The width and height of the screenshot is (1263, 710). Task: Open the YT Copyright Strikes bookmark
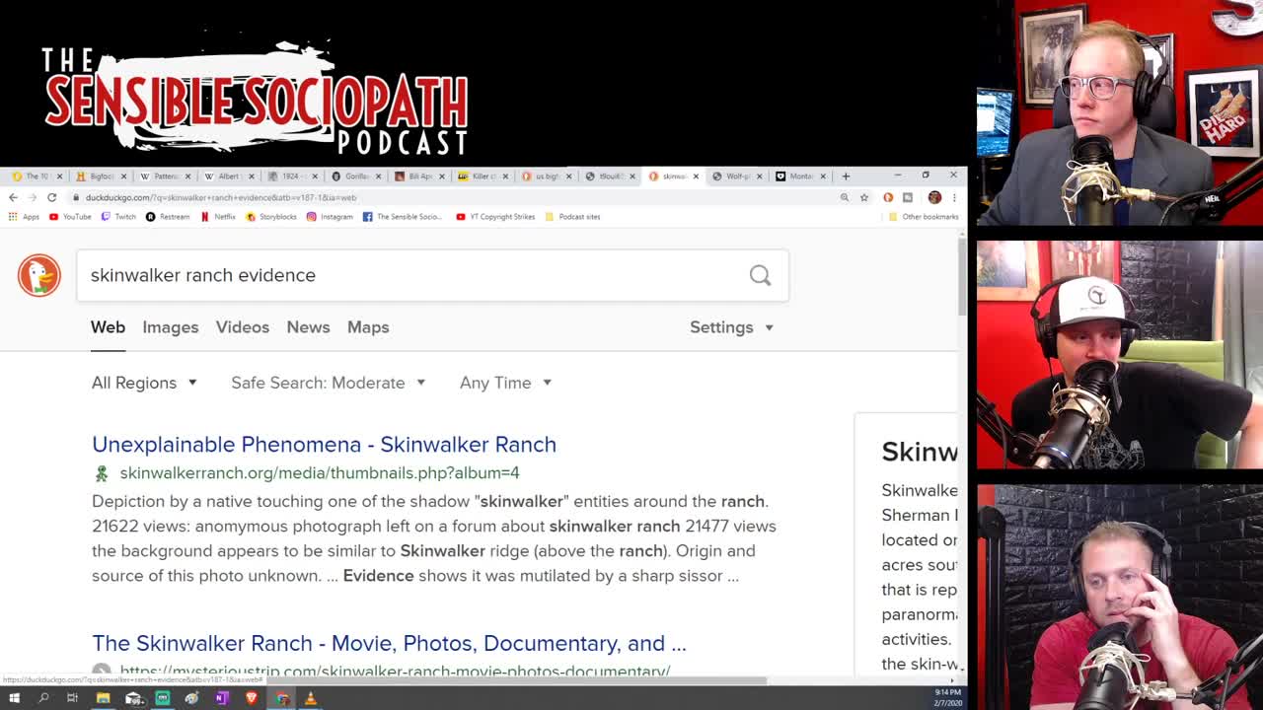coord(495,217)
